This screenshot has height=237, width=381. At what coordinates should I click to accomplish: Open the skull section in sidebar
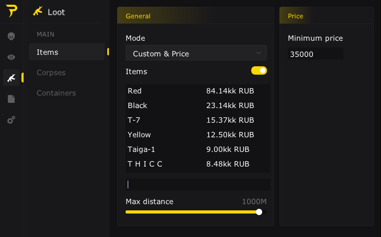11,36
